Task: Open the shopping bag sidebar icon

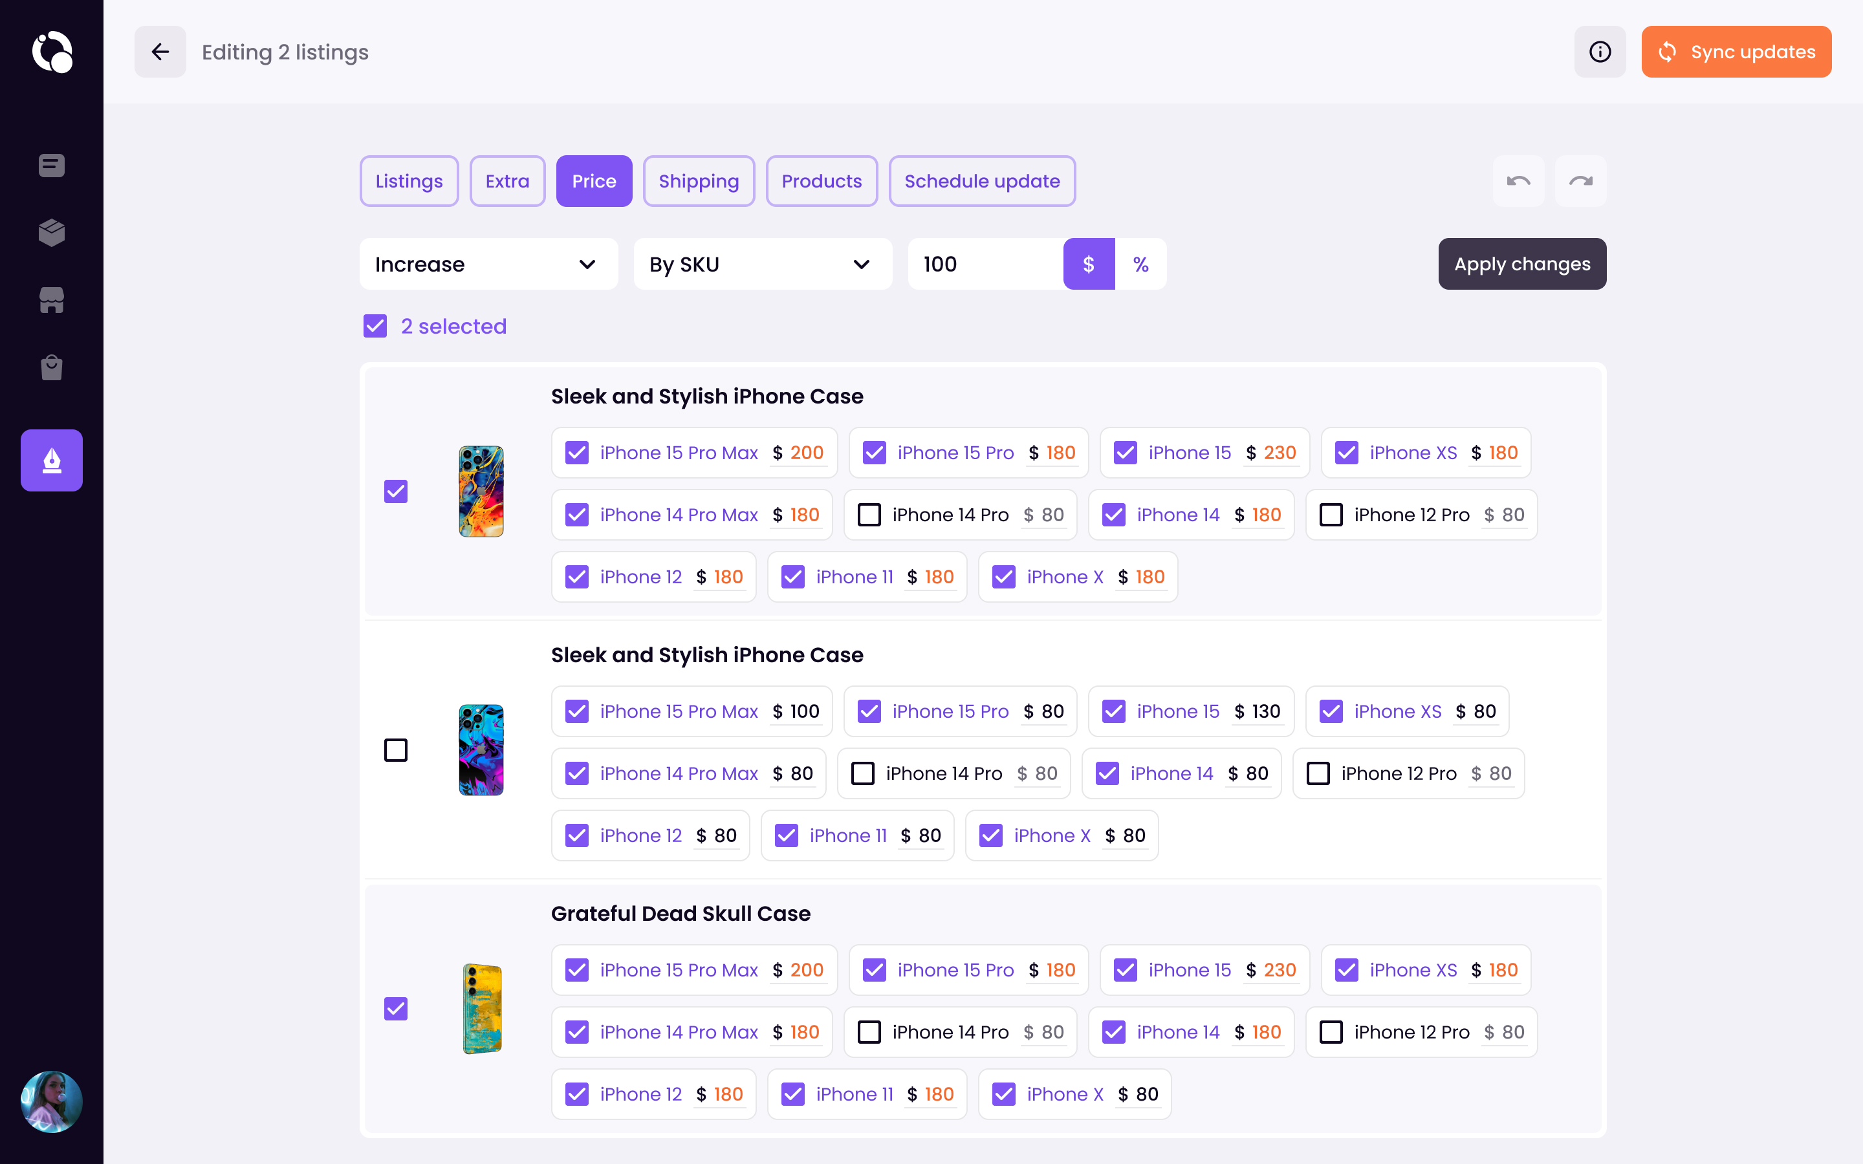Action: tap(52, 367)
